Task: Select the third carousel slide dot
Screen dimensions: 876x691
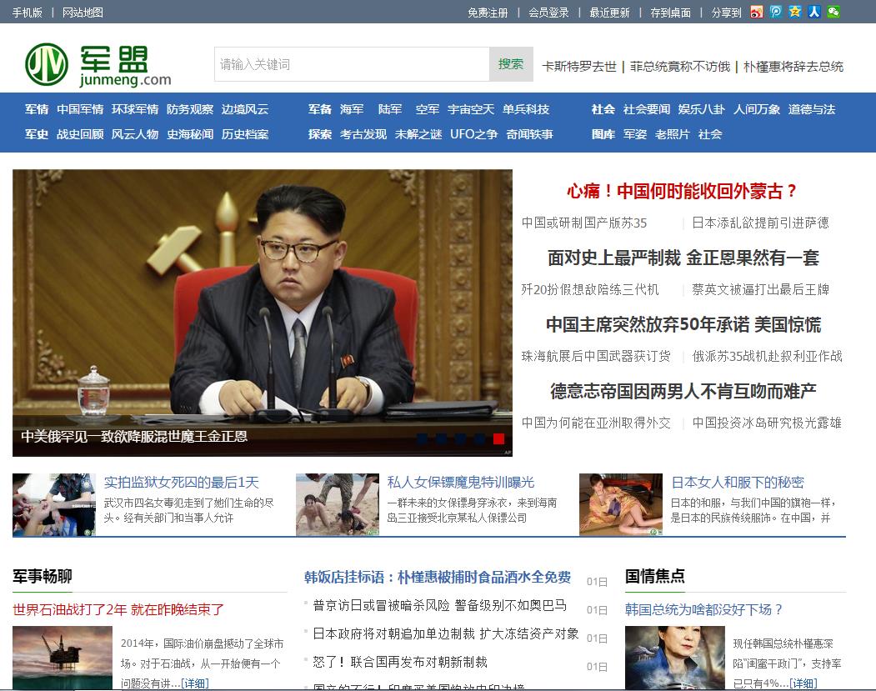Action: pyautogui.click(x=460, y=438)
